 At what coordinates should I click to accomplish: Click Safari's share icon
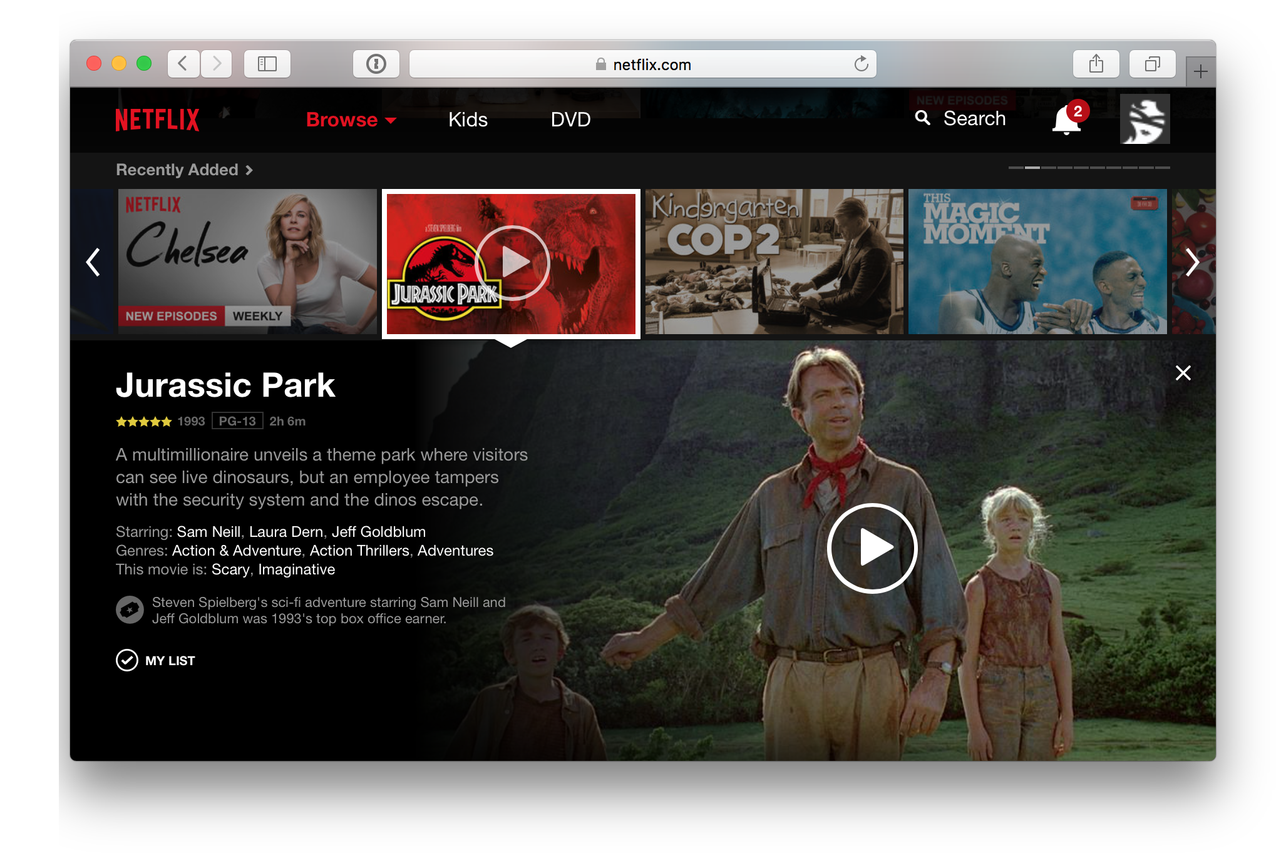(x=1096, y=64)
